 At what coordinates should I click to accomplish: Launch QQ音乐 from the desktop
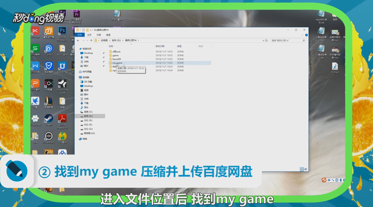click(62, 138)
